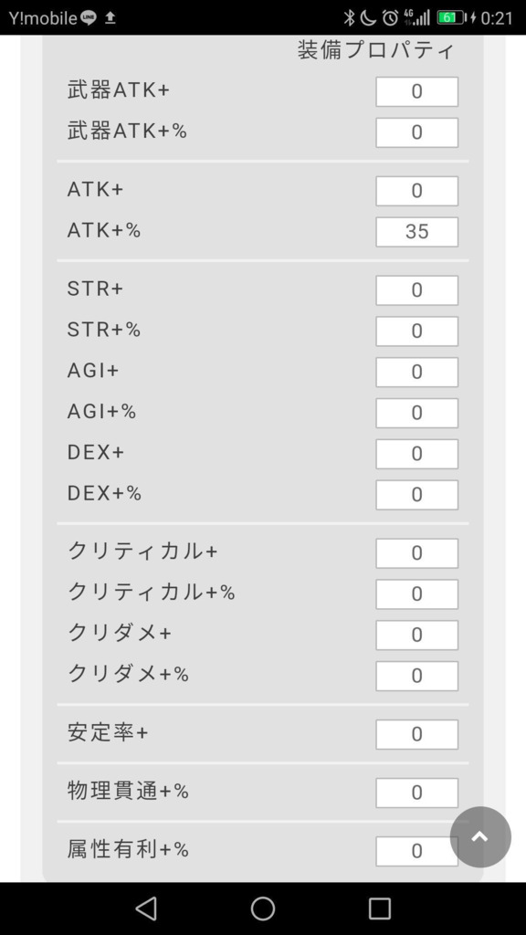This screenshot has height=935, width=526.
Task: Tap the LINE notification icon in status bar
Action: [89, 18]
